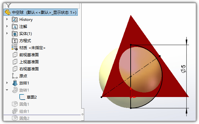Viewport: 199px width, 124px height.
Task: Select 材质 <未指定> label
Action: pos(32,48)
